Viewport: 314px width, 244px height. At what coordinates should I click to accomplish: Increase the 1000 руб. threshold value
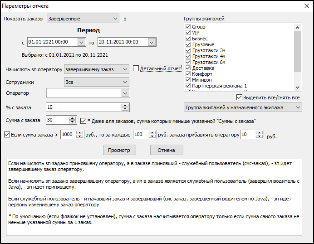(x=80, y=133)
